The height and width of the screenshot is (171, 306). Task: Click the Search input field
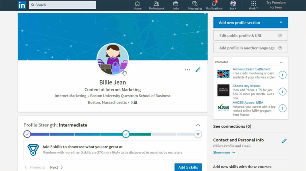click(x=62, y=5)
